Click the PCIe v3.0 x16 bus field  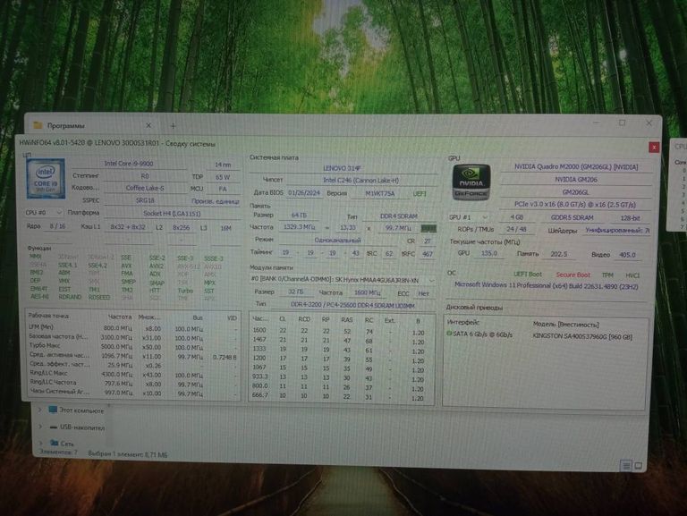576,205
